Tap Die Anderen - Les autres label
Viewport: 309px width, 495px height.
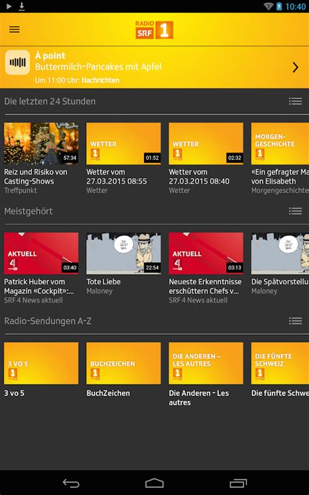pyautogui.click(x=199, y=398)
